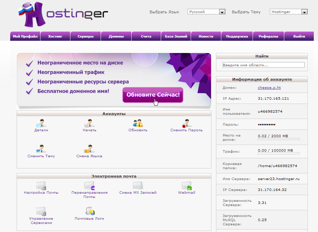Click the server load value 3.31
318x232 pixels.
pos(262,203)
